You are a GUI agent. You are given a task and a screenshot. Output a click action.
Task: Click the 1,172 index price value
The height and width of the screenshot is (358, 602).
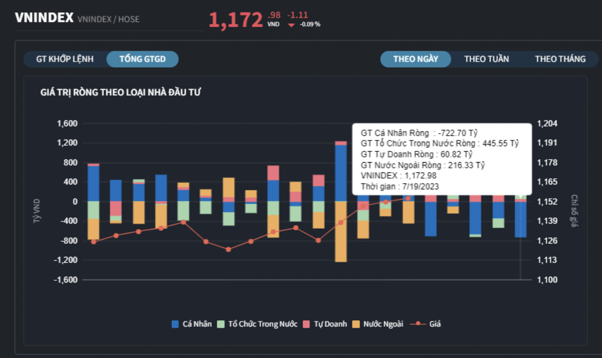236,20
